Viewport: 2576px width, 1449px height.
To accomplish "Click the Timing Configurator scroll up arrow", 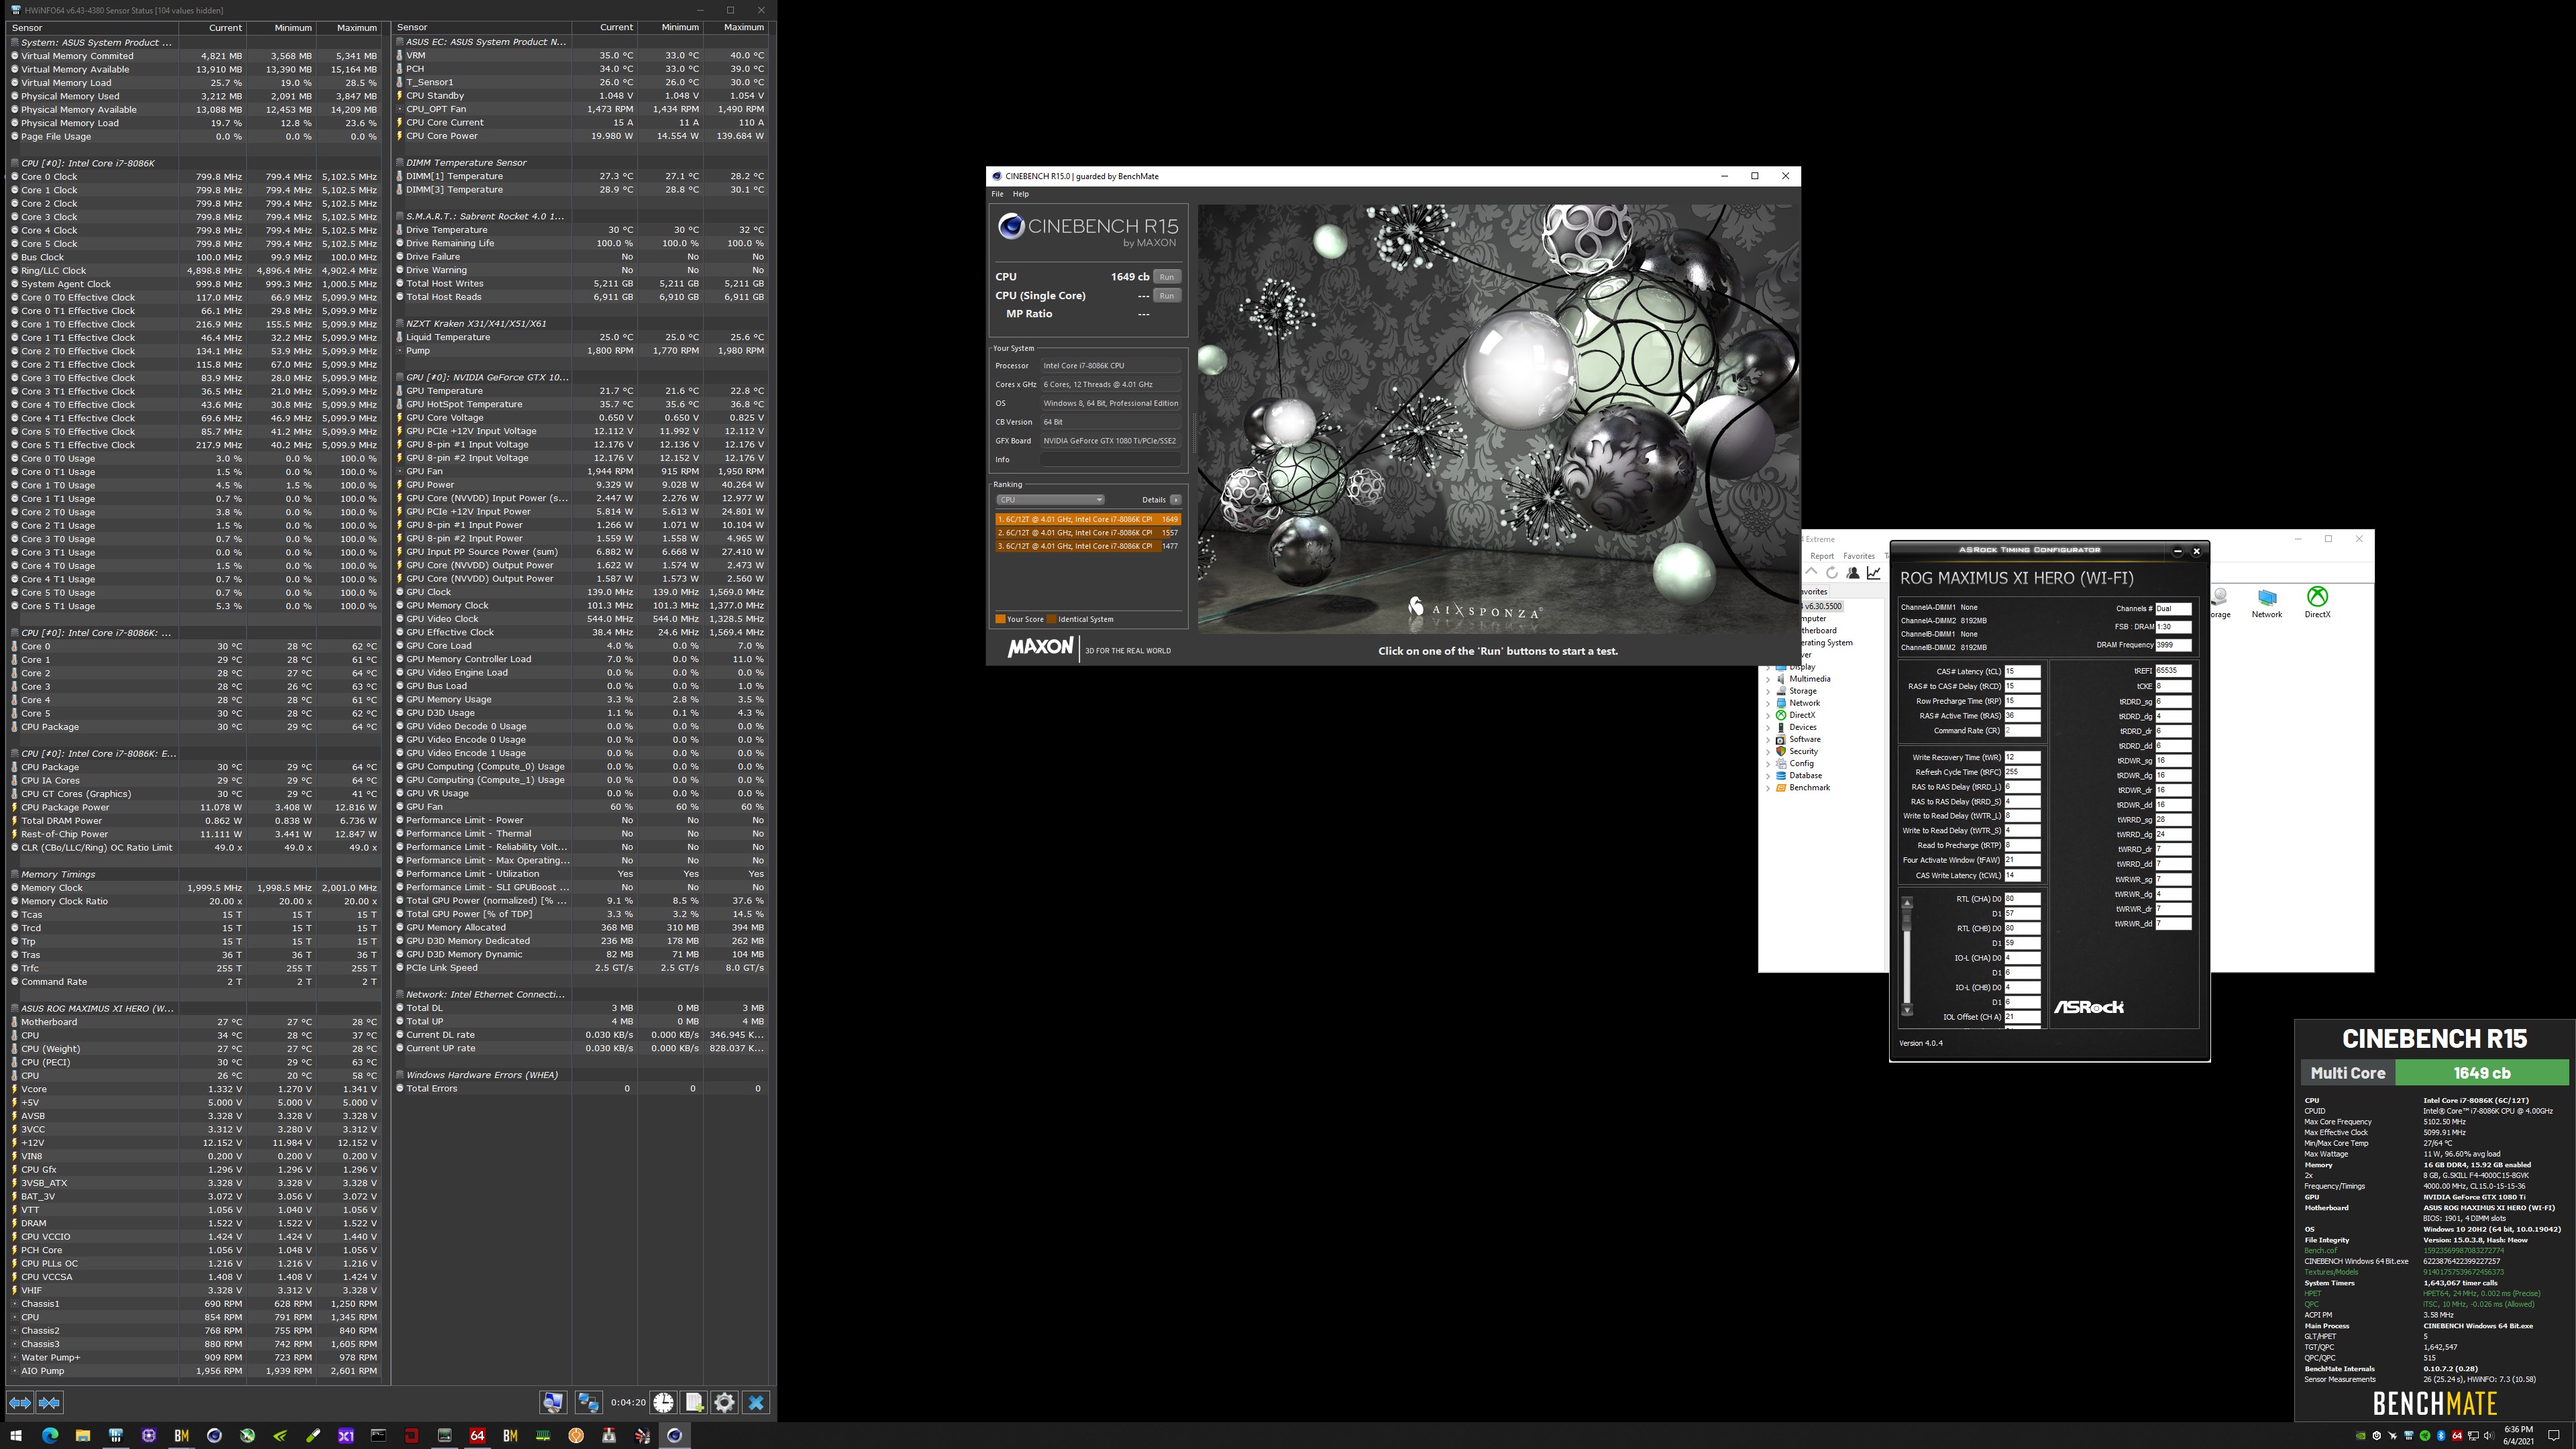I will [x=1907, y=903].
